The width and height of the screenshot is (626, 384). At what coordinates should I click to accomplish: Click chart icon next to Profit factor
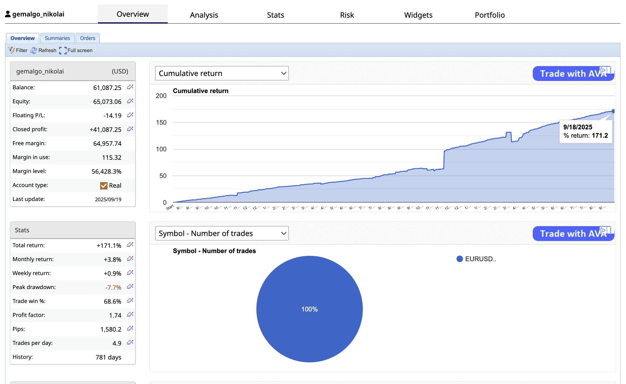tap(130, 315)
